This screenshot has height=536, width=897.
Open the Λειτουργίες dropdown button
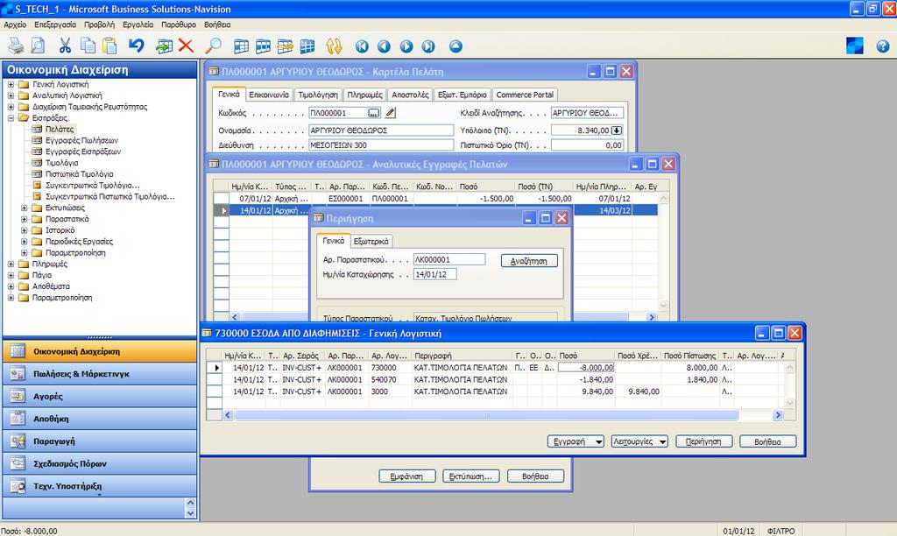pos(639,441)
